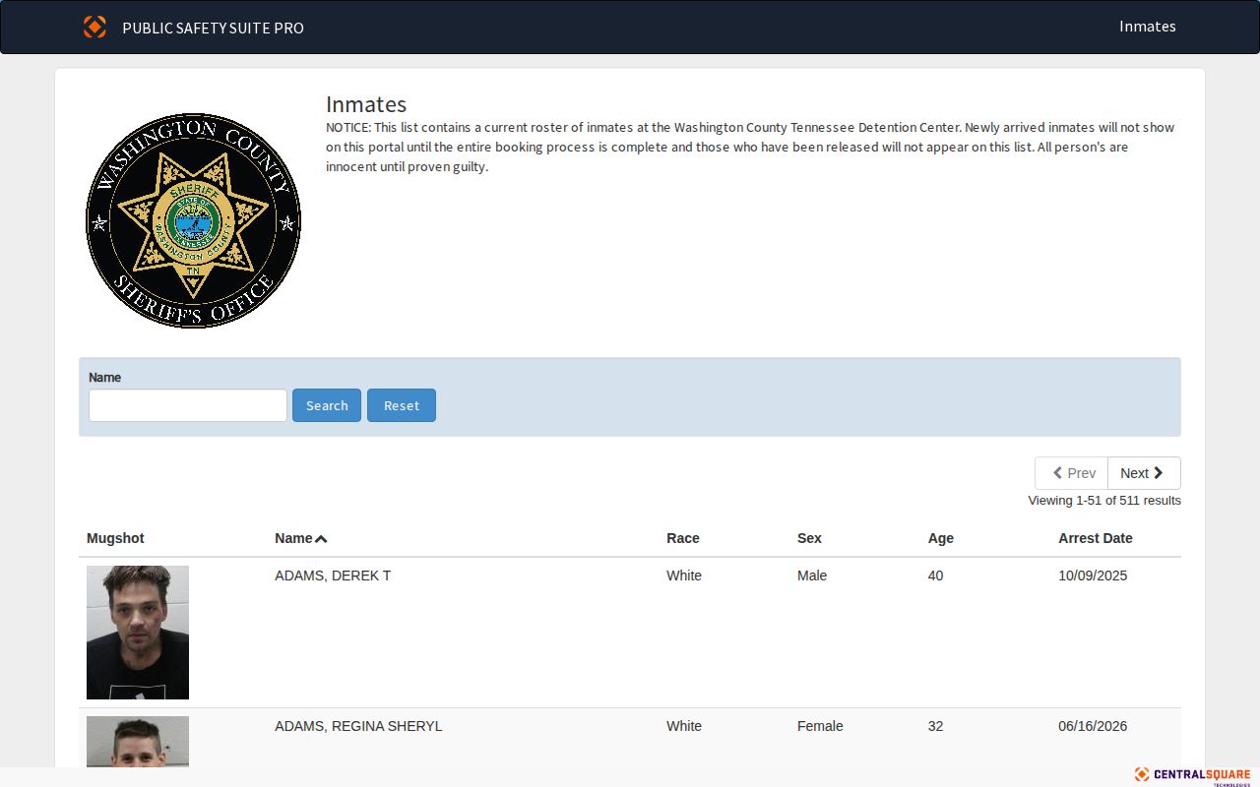Click arrest date 10/09/2025
This screenshot has height=787, width=1260.
pos(1093,575)
